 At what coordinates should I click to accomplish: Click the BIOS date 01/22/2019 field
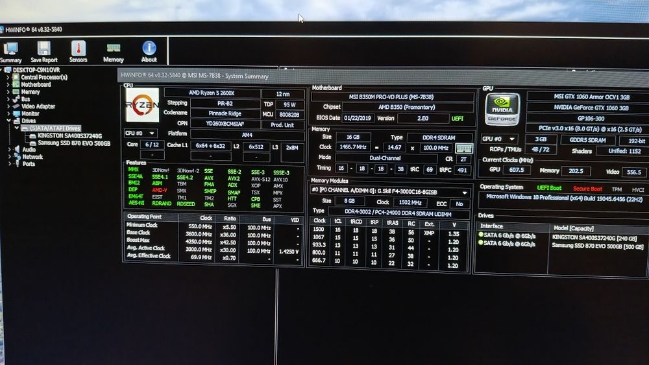click(358, 118)
